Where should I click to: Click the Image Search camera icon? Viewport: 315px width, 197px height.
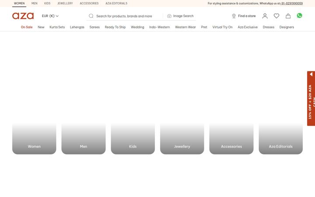169,16
